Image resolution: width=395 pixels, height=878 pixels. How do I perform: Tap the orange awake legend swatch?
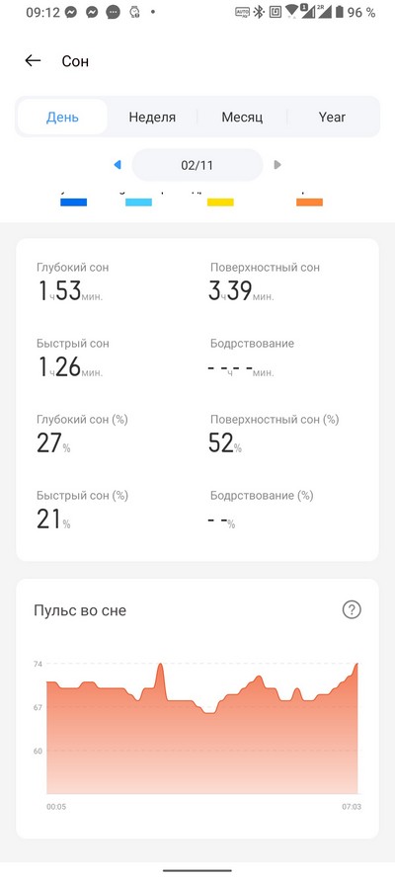(x=309, y=202)
